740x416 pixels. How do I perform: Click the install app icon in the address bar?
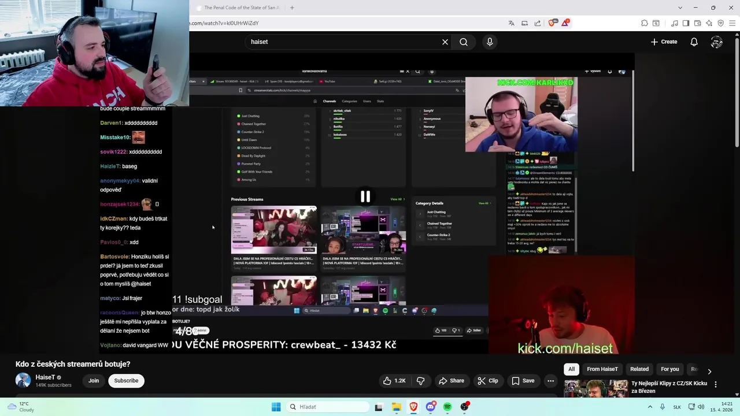(x=524, y=23)
